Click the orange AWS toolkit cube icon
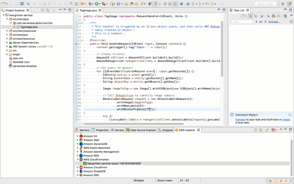 pyautogui.click(x=82, y=4)
